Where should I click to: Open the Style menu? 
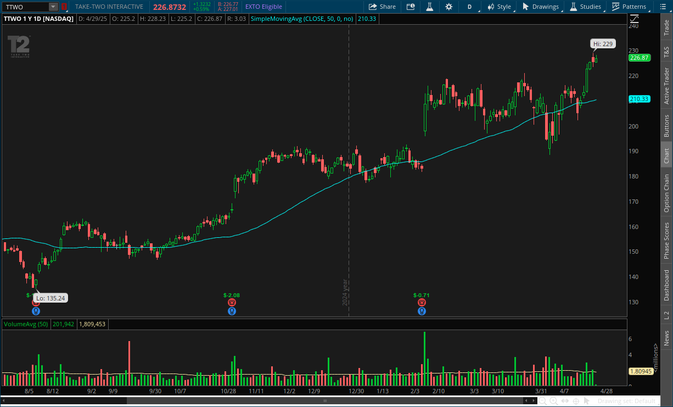point(499,7)
